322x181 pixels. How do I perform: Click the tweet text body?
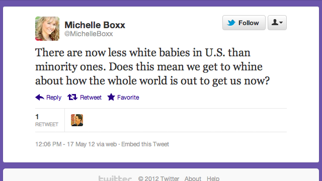(152, 66)
